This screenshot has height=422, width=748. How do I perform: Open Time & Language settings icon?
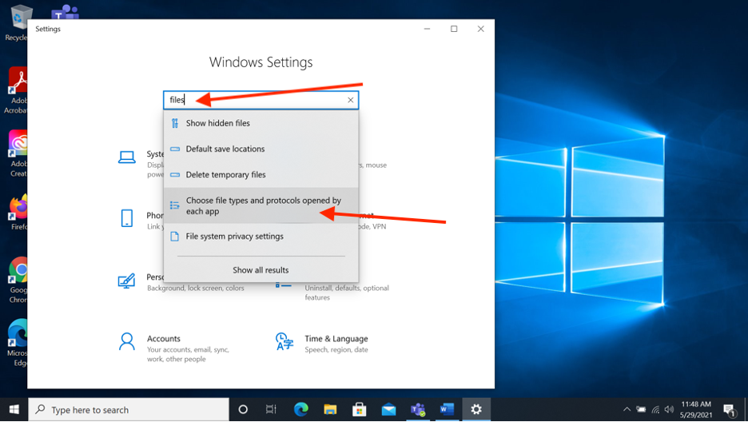283,343
